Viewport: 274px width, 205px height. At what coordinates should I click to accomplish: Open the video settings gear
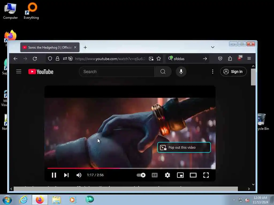point(168,175)
